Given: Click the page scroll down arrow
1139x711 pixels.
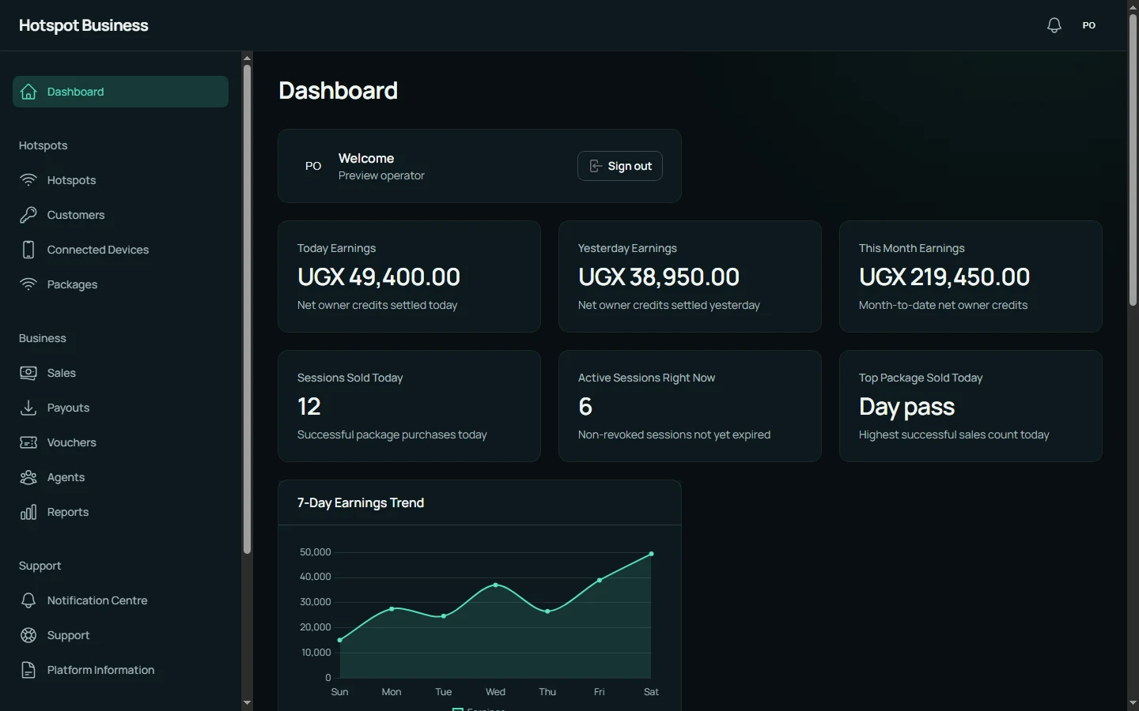Looking at the screenshot, I should click(1133, 703).
